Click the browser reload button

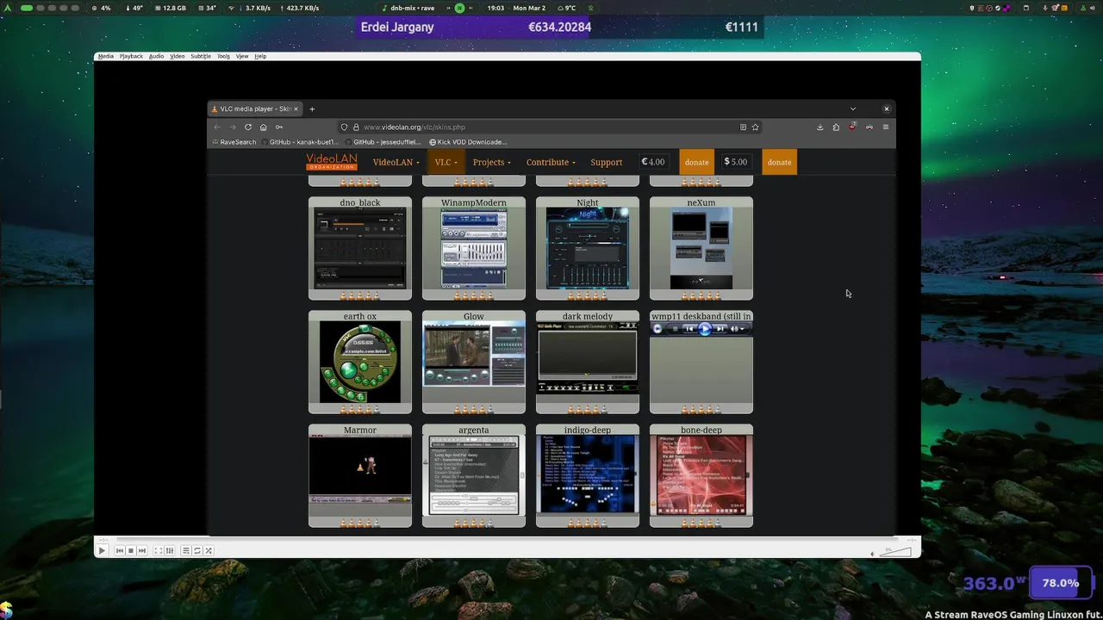(x=248, y=127)
